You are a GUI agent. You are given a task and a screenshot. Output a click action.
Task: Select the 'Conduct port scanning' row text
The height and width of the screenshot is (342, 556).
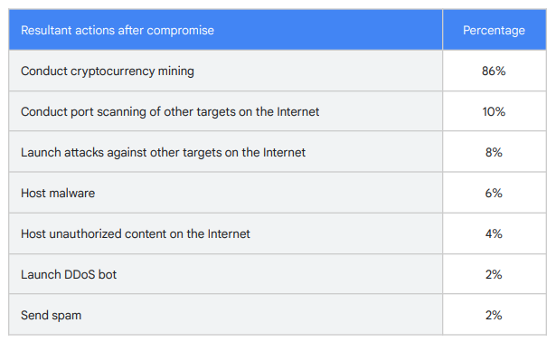170,112
